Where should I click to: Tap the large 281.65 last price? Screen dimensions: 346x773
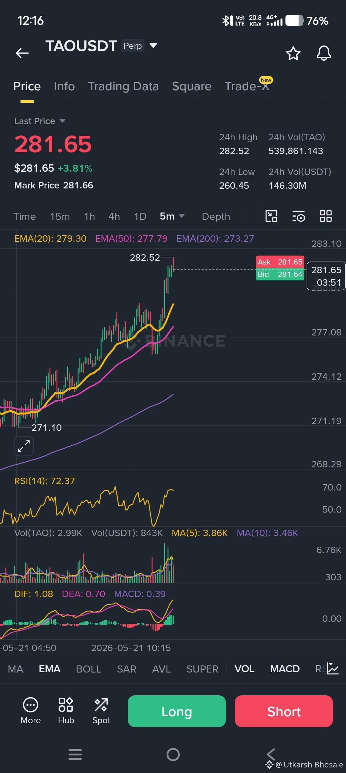(53, 144)
